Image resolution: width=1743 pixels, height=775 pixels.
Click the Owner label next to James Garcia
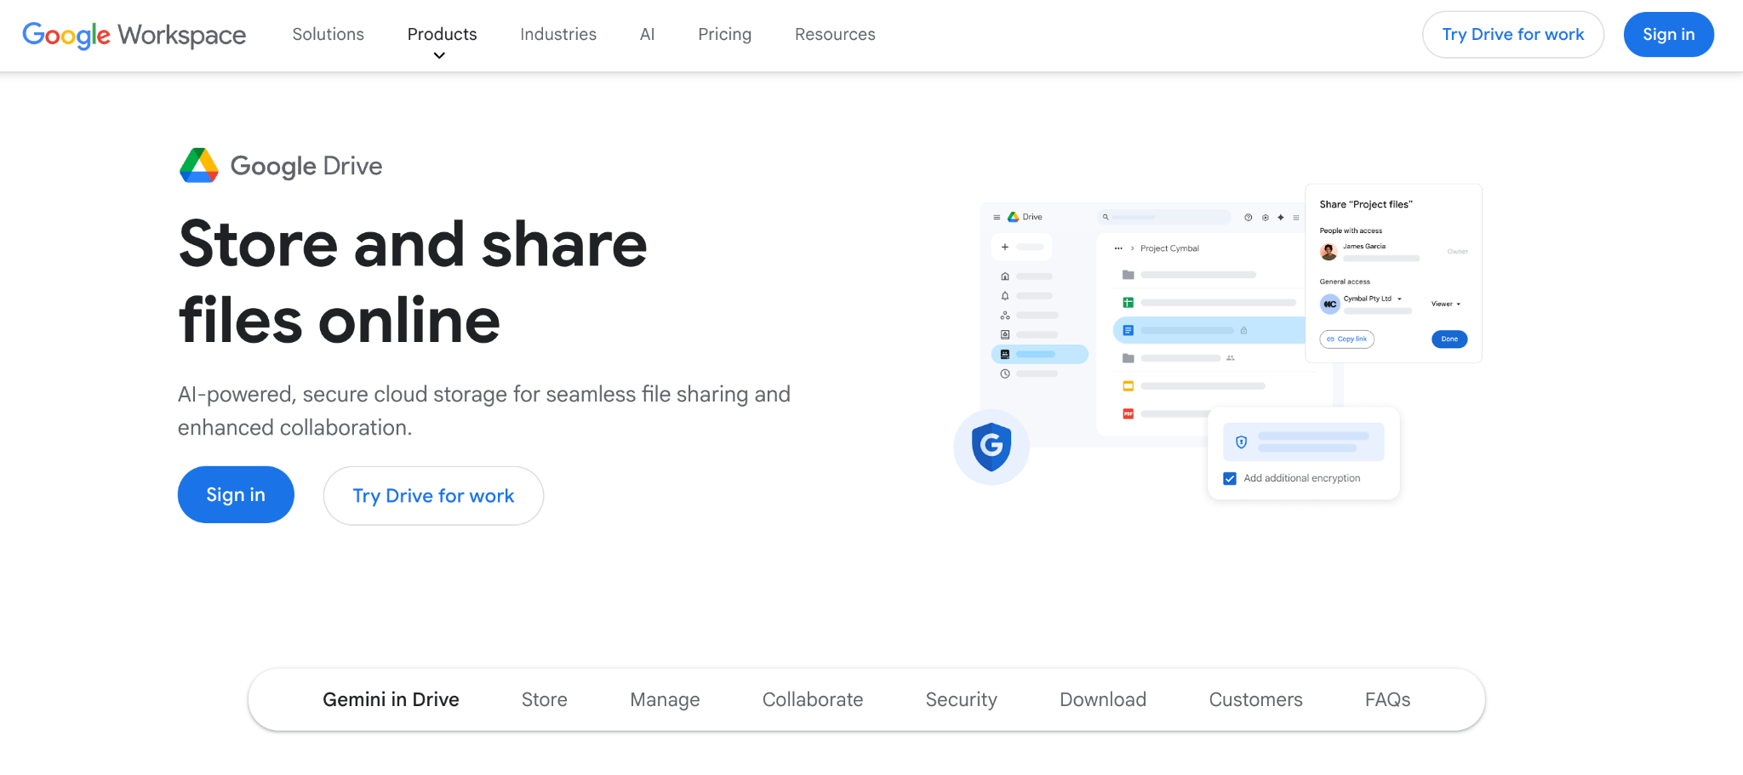point(1457,252)
